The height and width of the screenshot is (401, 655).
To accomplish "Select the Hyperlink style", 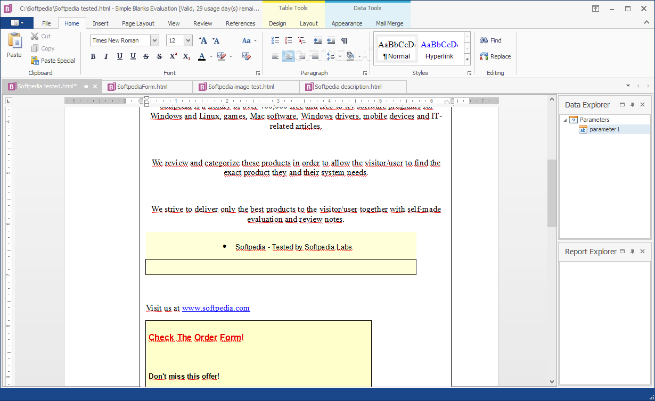I will click(x=439, y=49).
